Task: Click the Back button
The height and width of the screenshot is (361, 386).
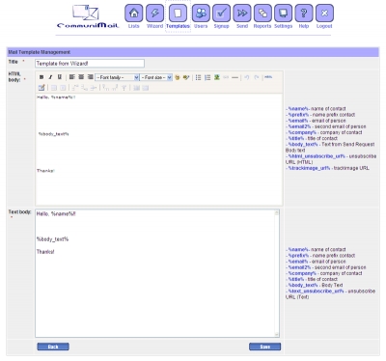Action: click(53, 347)
